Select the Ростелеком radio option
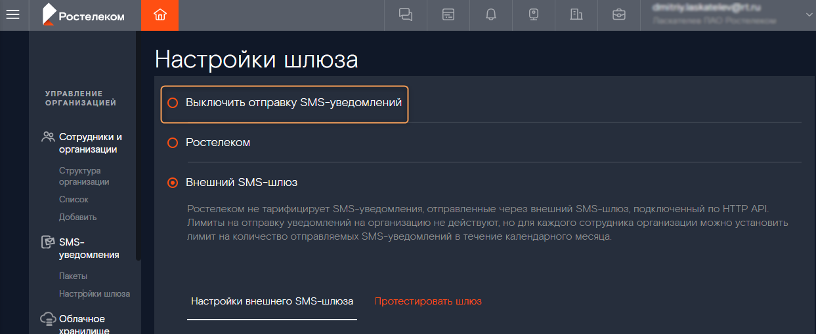816x334 pixels. click(x=173, y=142)
